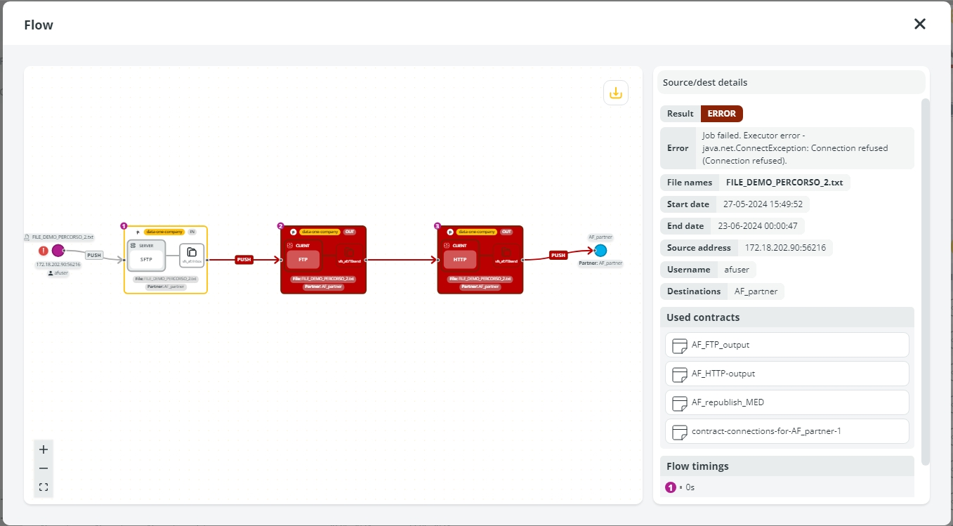Fit the flow diagram to view
Viewport: 953px width, 526px height.
click(x=44, y=487)
